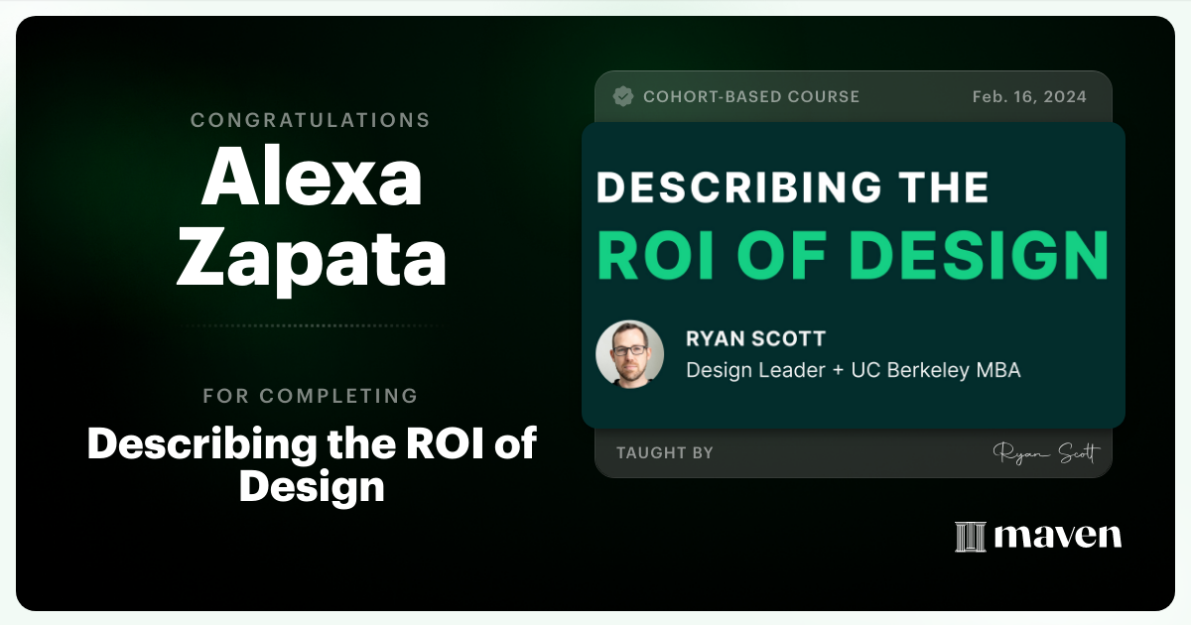This screenshot has width=1191, height=625.
Task: Click the dotted divider under Alexa Zapata
Action: [311, 327]
